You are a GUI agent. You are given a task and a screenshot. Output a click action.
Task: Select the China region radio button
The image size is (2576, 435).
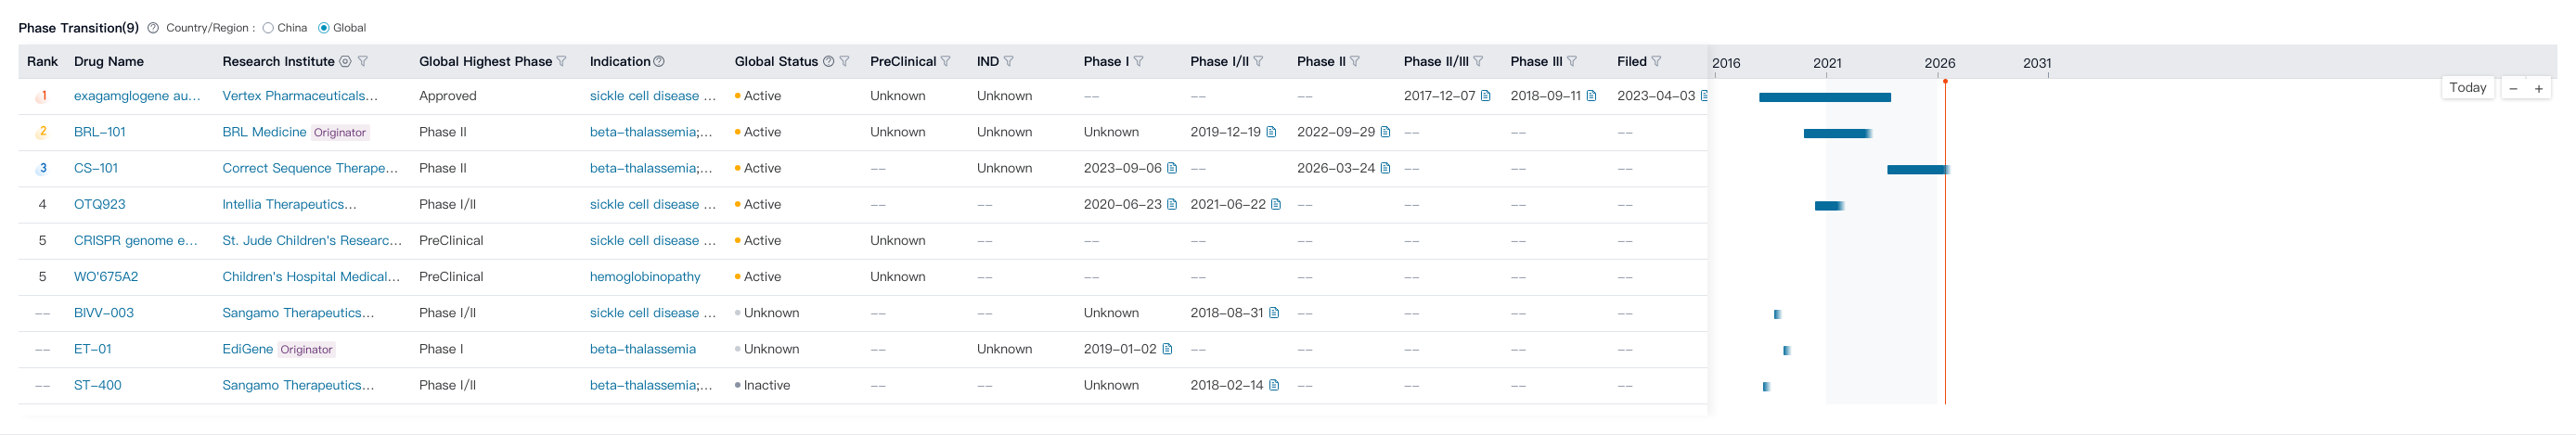tap(268, 28)
